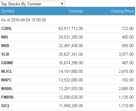Screen dimensions: 136x111
Task: Open the FMDBL stock symbol
Action: pyautogui.click(x=8, y=97)
